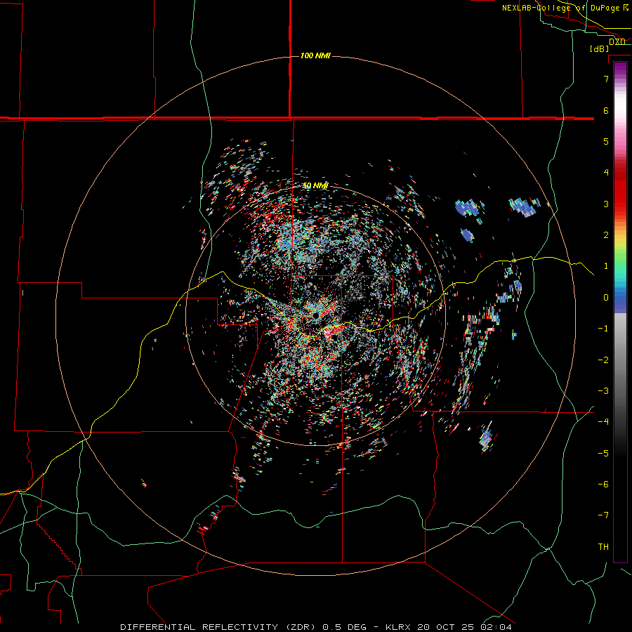Click the 50 NMI range ring label
This screenshot has width=632, height=632.
315,185
